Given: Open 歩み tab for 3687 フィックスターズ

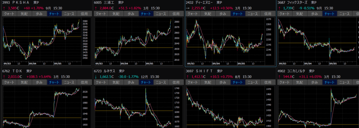Looking at the screenshot, I should coord(315,14).
